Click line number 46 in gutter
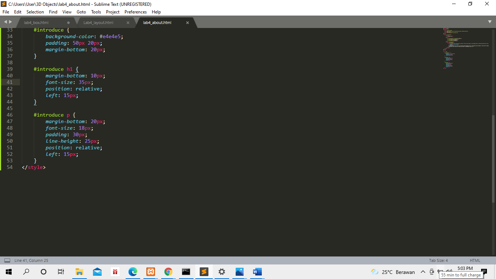Image resolution: width=496 pixels, height=279 pixels. [x=9, y=115]
